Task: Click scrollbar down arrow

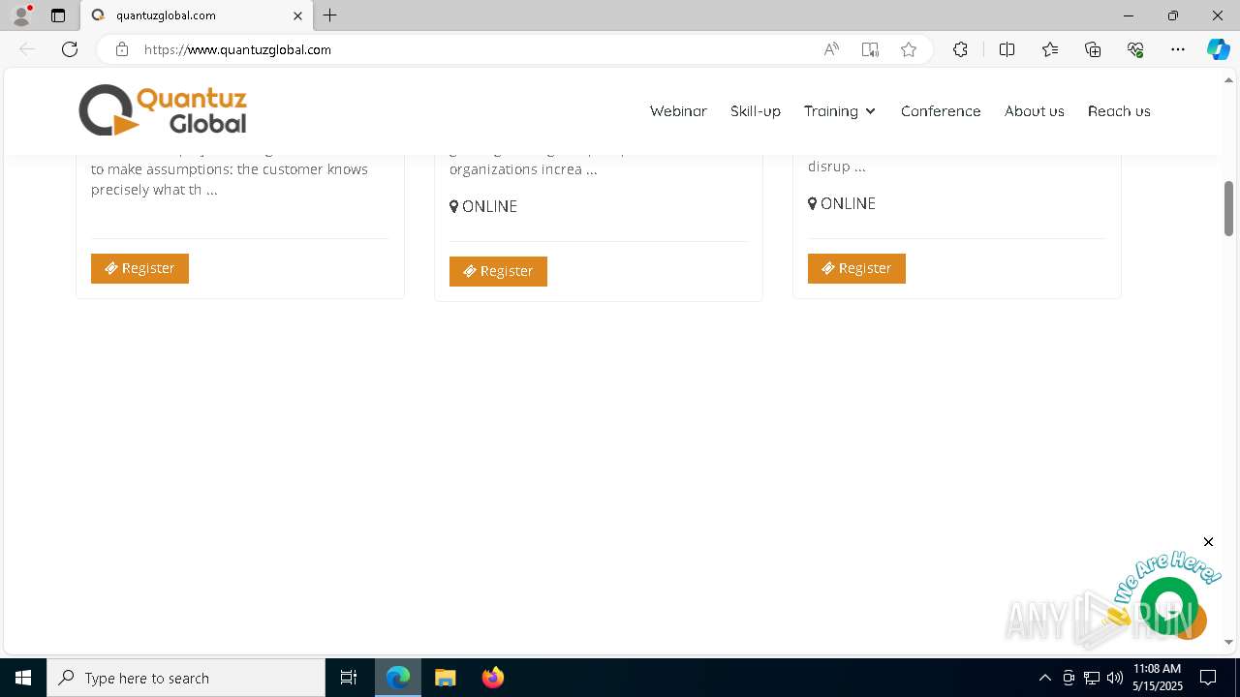Action: 1228,642
